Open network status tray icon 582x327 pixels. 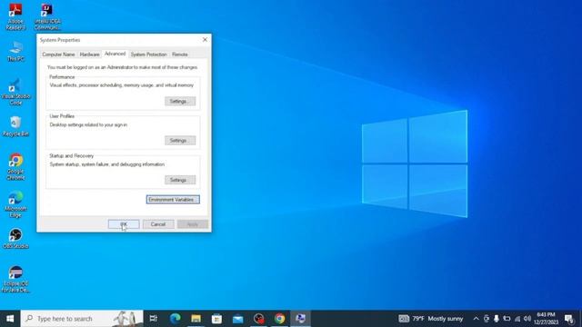pos(517,319)
